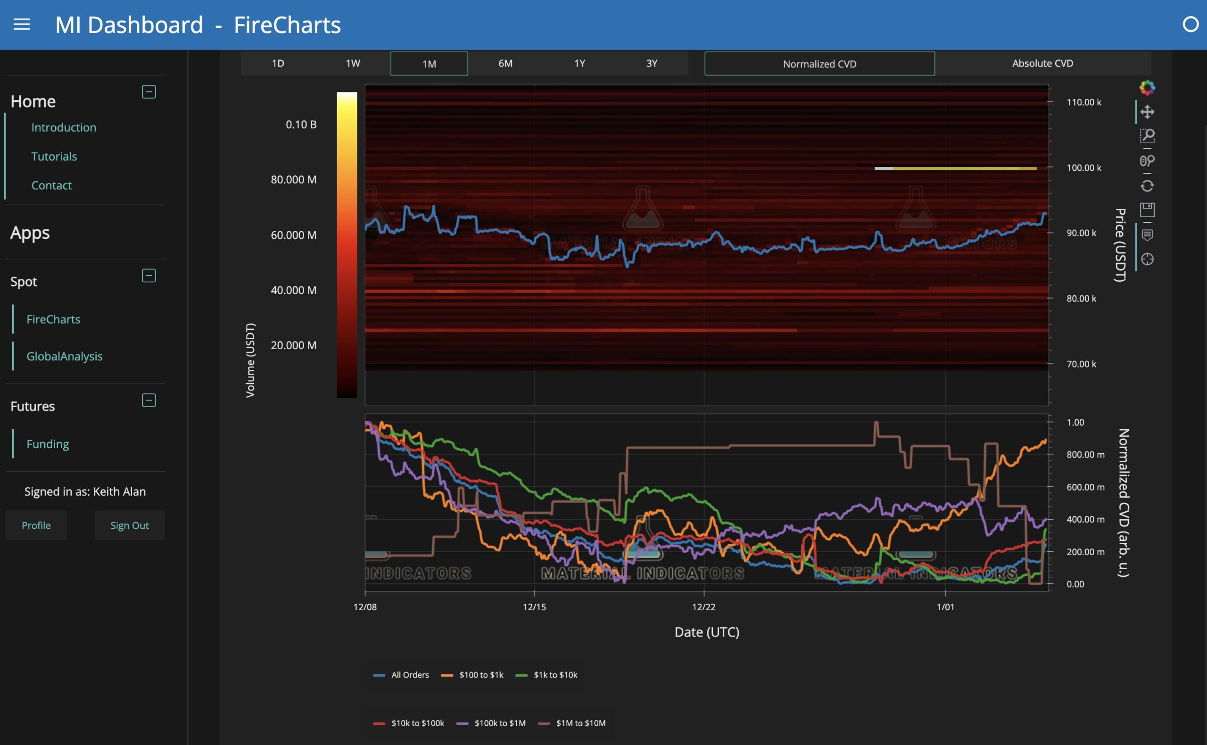This screenshot has height=745, width=1207.
Task: Open the GlobalAnalysis page
Action: coord(65,356)
